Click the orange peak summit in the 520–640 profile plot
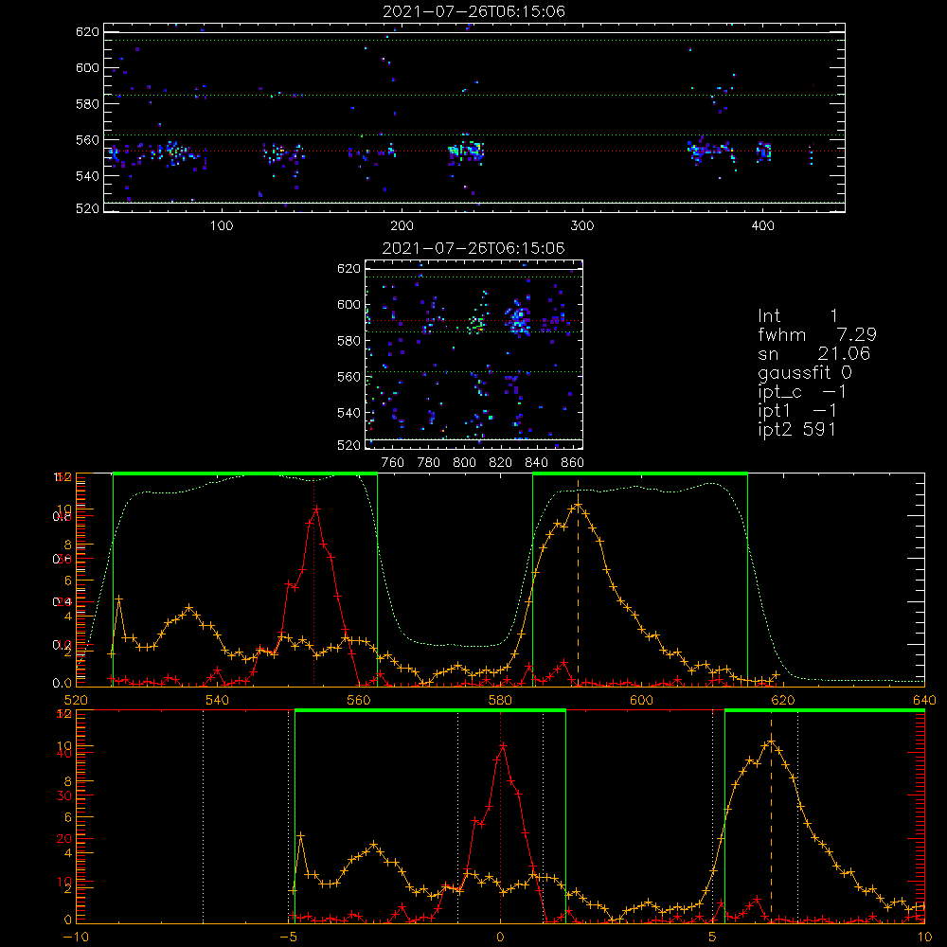947x947 pixels. [x=578, y=505]
